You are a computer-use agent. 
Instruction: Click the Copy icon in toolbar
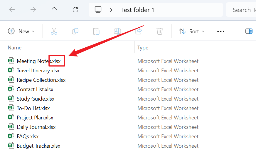[75, 31]
